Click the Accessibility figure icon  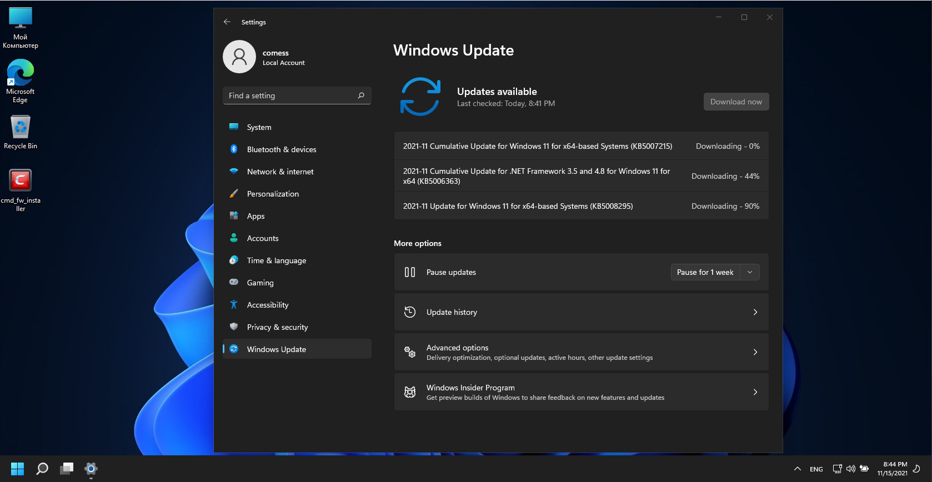(234, 304)
